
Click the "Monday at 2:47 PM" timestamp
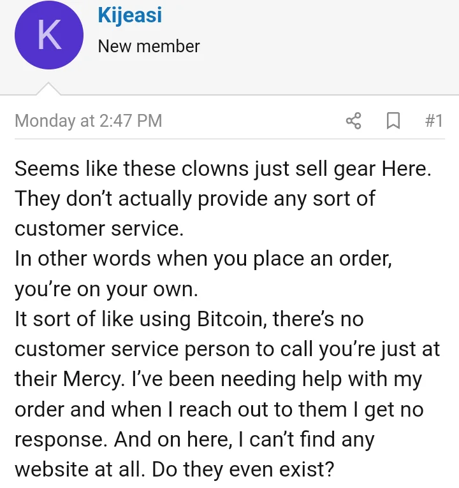88,120
